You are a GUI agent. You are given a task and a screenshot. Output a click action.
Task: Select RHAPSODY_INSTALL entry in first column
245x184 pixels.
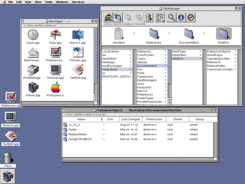coord(117,77)
